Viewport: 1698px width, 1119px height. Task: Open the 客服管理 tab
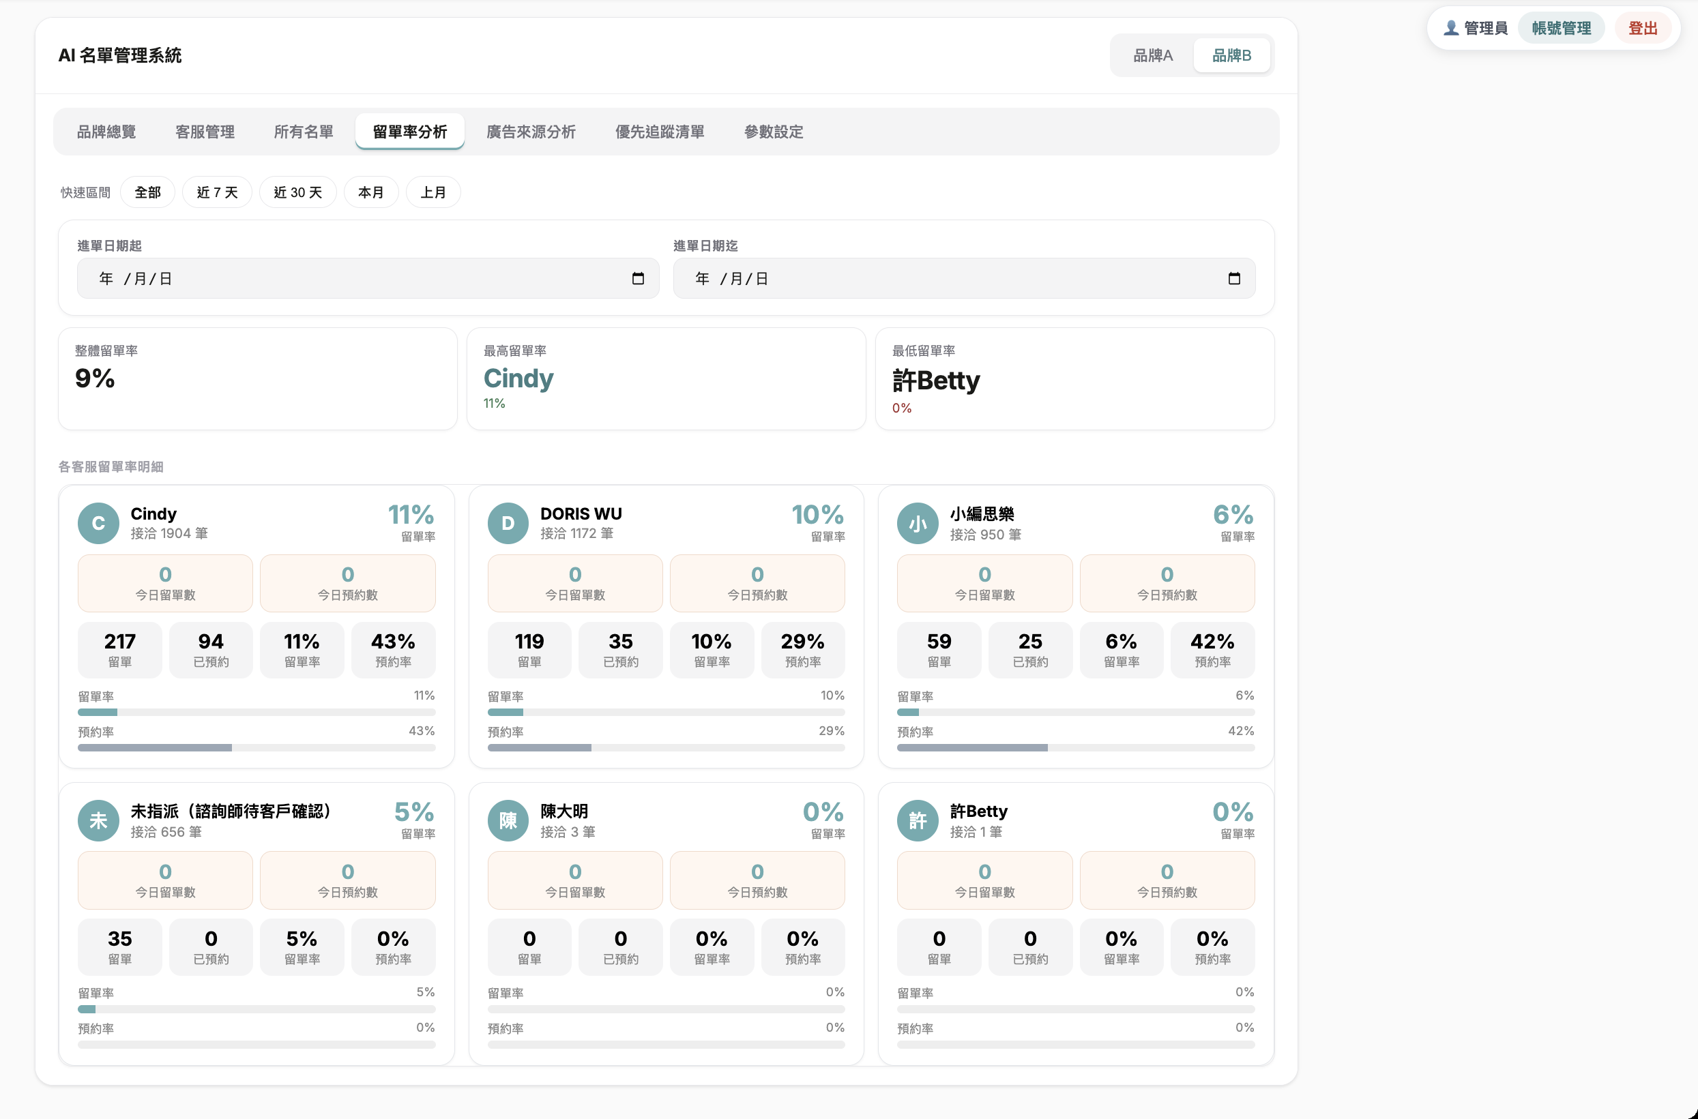point(205,132)
